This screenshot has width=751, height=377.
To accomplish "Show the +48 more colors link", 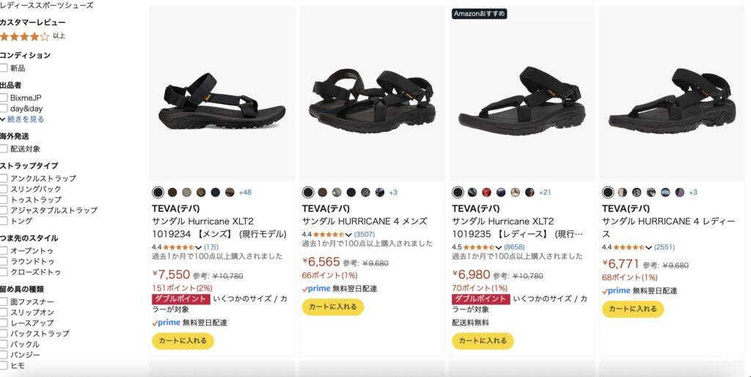I will [x=245, y=193].
